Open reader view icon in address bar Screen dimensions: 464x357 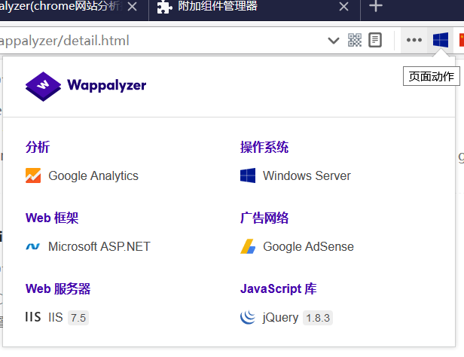click(x=375, y=40)
